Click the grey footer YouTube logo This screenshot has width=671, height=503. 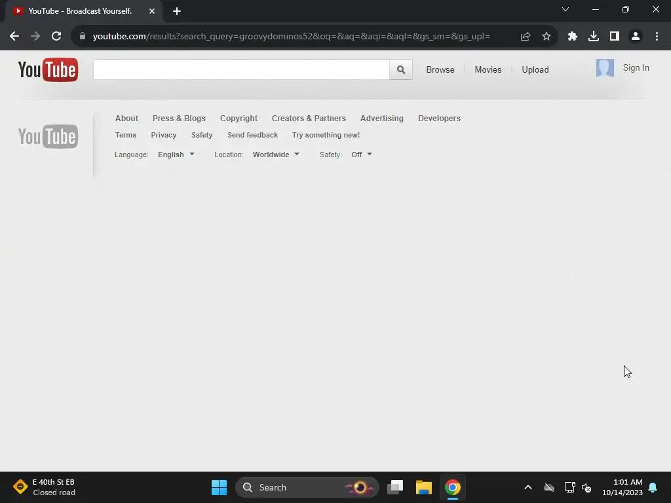(48, 136)
